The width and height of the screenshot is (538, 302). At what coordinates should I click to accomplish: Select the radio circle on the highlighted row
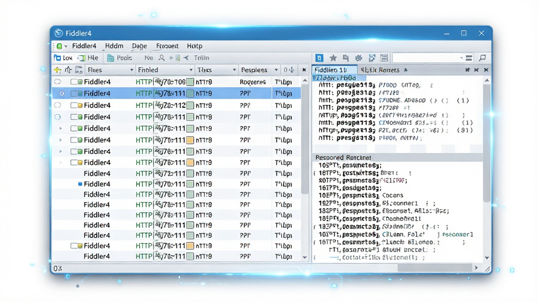click(62, 93)
